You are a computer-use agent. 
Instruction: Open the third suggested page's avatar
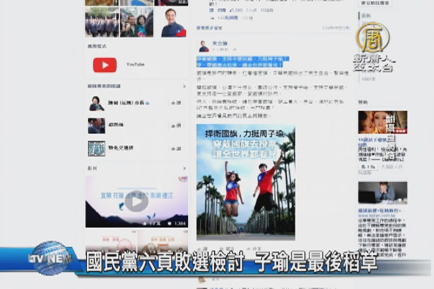click(x=96, y=148)
